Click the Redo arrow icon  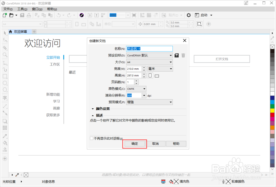click(x=69, y=15)
